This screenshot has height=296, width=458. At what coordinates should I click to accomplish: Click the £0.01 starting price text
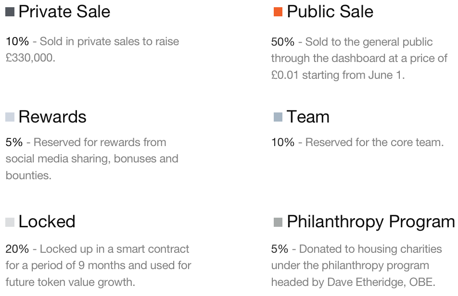pyautogui.click(x=285, y=75)
